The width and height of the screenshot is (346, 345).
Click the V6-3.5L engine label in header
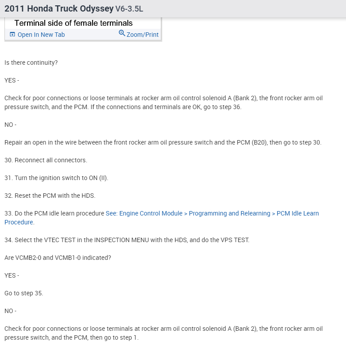point(129,9)
